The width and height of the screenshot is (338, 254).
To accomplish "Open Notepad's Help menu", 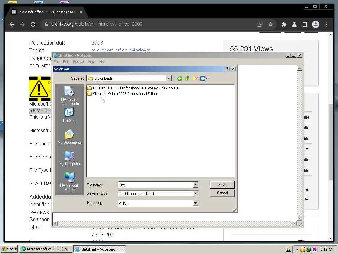I will click(x=103, y=62).
